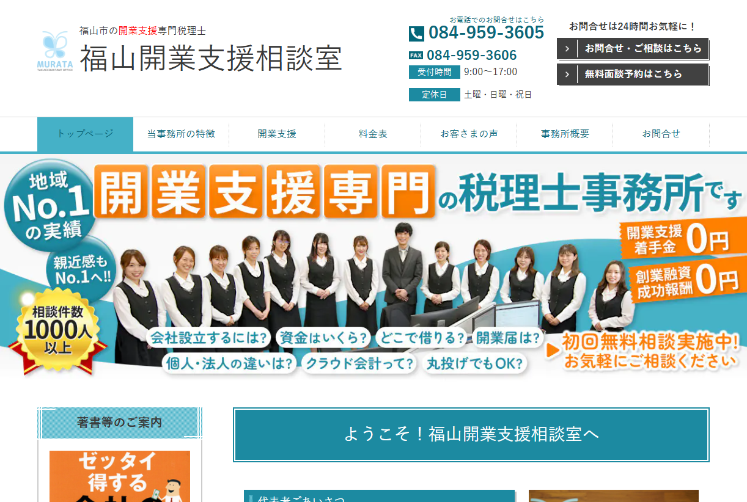Image resolution: width=747 pixels, height=502 pixels.
Task: Click the 初回無料相談実施中! call-to-action text
Action: pyautogui.click(x=652, y=341)
